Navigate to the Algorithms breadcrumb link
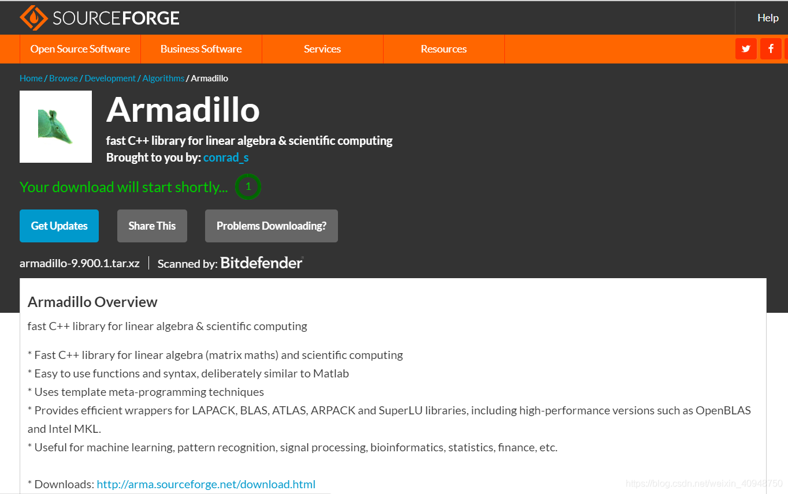 [x=163, y=78]
